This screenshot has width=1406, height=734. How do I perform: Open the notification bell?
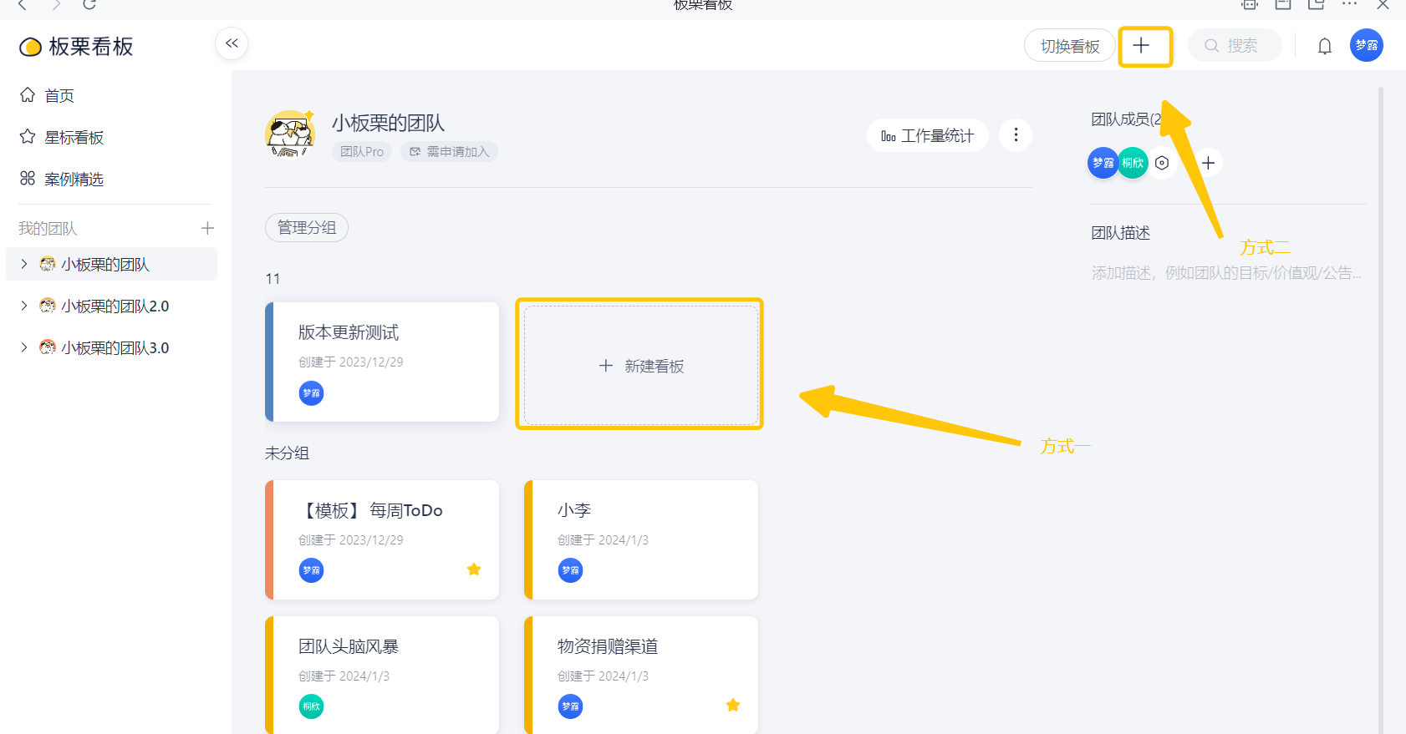pos(1324,46)
